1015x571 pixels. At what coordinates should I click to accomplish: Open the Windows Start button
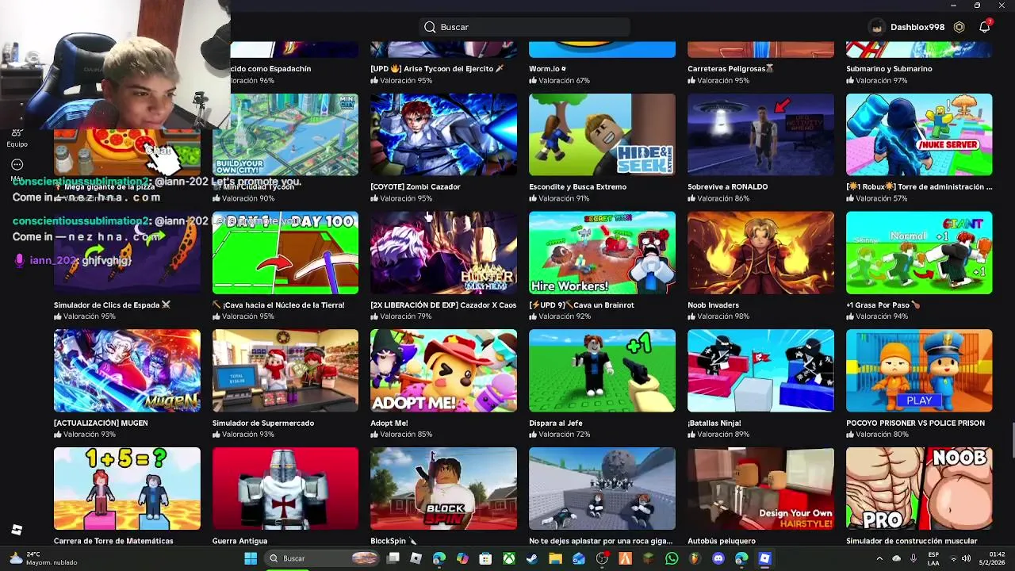[x=251, y=558]
